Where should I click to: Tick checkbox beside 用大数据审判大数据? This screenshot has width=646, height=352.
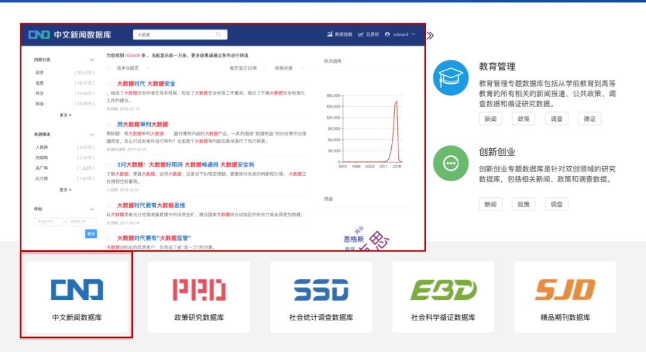pyautogui.click(x=109, y=124)
